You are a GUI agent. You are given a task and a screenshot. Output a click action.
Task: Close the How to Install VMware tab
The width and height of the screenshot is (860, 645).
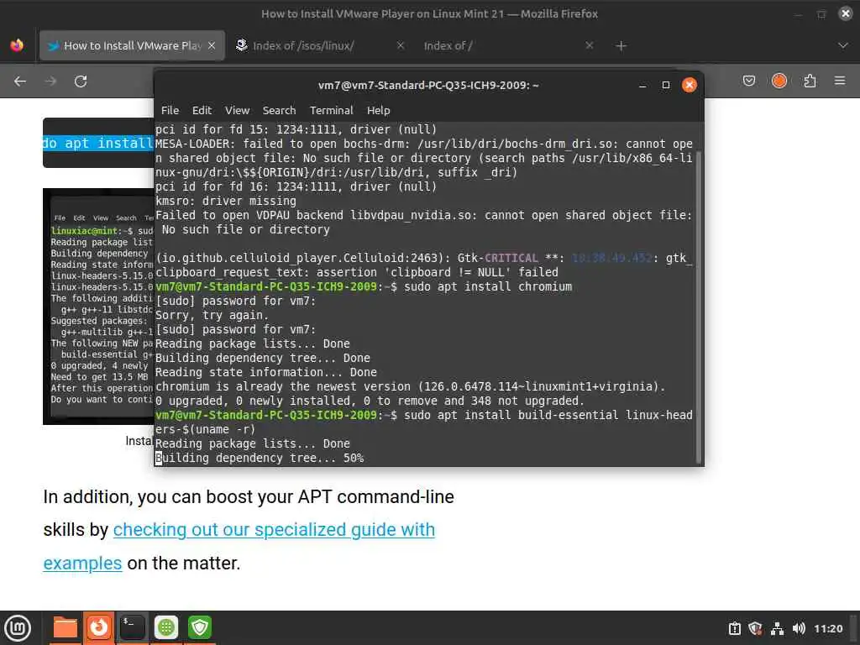click(211, 45)
